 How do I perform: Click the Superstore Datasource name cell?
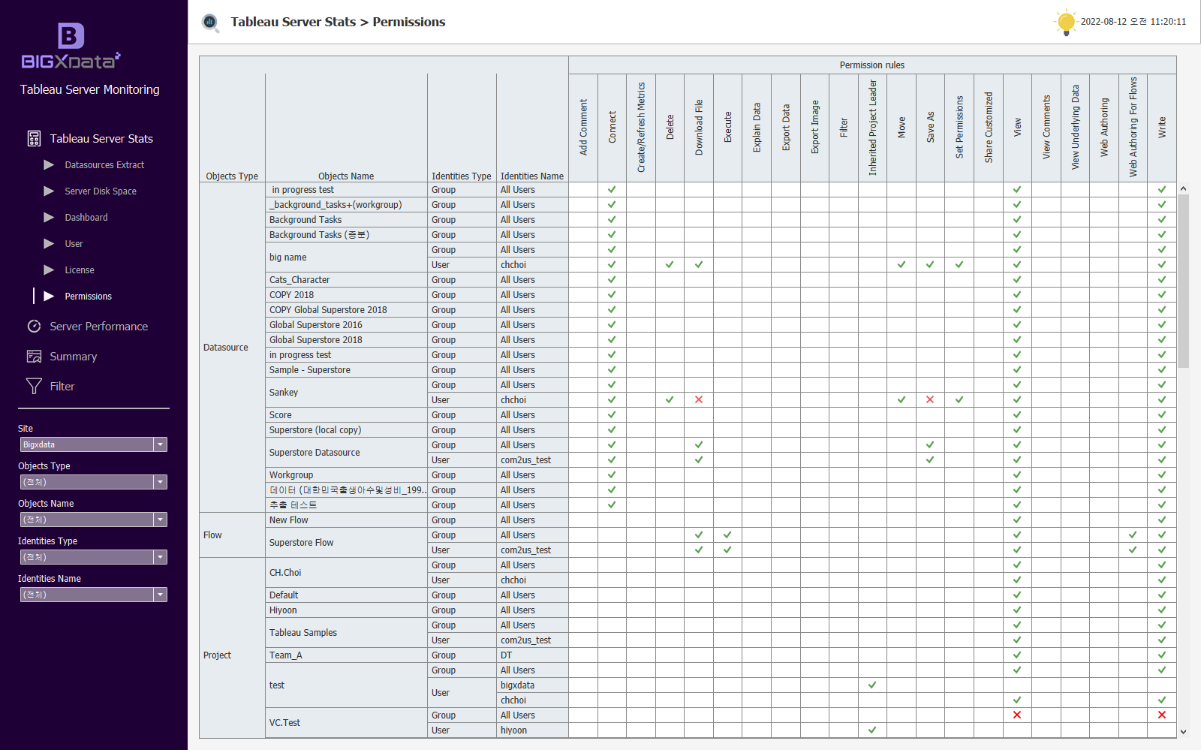(346, 453)
